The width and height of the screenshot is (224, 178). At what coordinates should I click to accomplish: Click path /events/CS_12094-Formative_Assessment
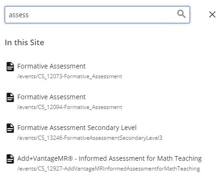(70, 107)
